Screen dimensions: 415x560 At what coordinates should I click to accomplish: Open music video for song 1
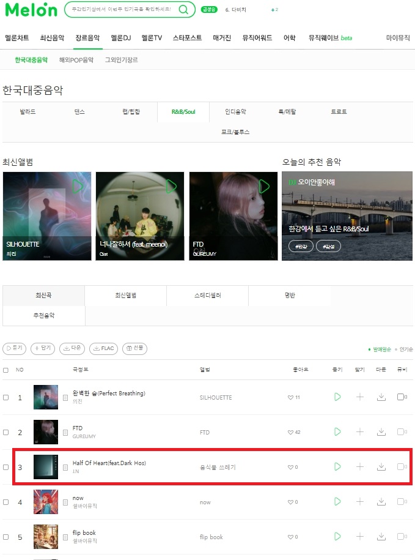[x=402, y=397]
